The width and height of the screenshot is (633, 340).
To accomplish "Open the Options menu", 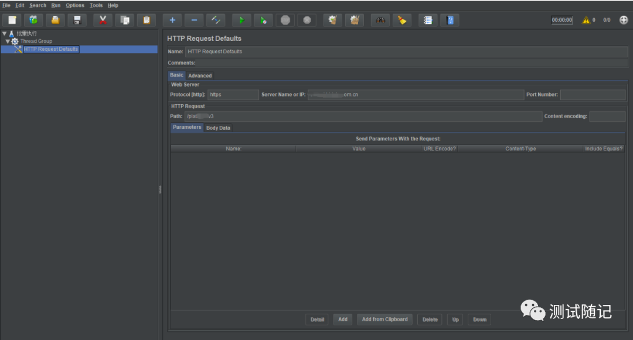I will (75, 5).
